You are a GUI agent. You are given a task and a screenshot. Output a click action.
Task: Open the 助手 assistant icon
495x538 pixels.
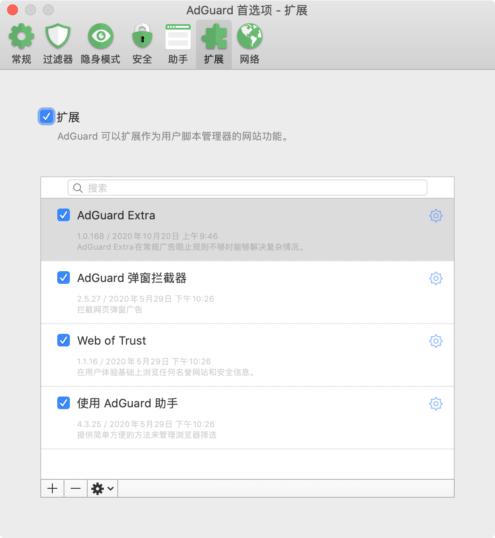click(178, 36)
